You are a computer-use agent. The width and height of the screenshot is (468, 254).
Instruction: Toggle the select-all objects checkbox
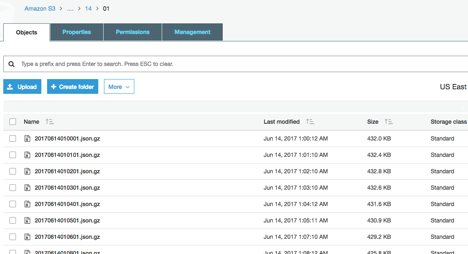tap(13, 122)
